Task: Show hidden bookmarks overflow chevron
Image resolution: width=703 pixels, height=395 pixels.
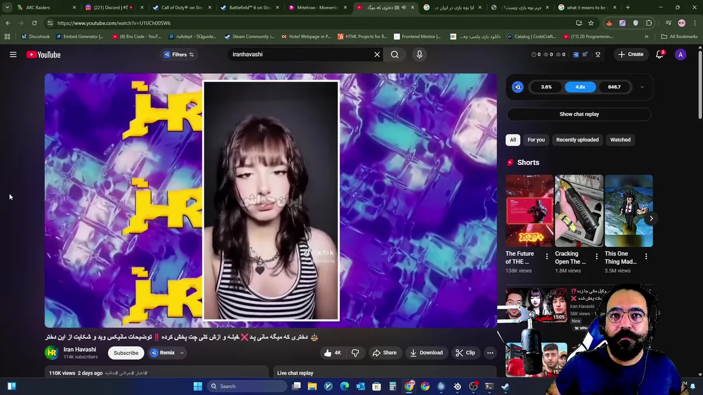Action: click(646, 37)
